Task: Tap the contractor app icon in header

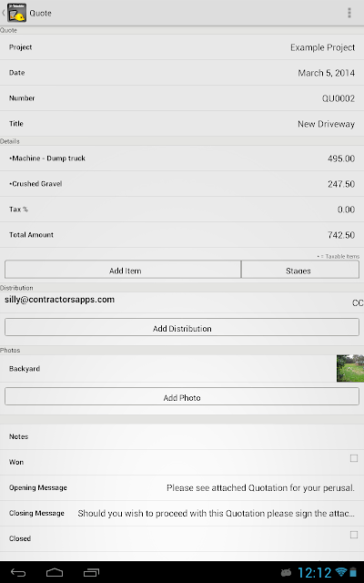Action: pyautogui.click(x=16, y=13)
